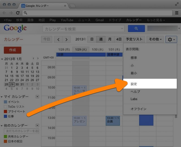
Task: Switch to 4日 view
Action: tap(119, 39)
